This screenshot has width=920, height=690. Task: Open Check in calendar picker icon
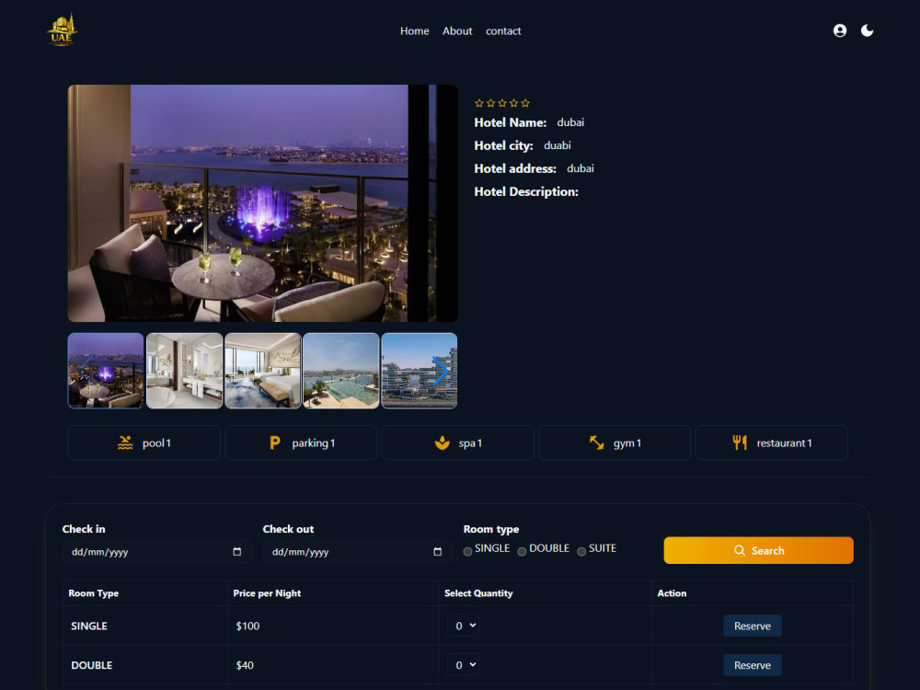coord(237,551)
